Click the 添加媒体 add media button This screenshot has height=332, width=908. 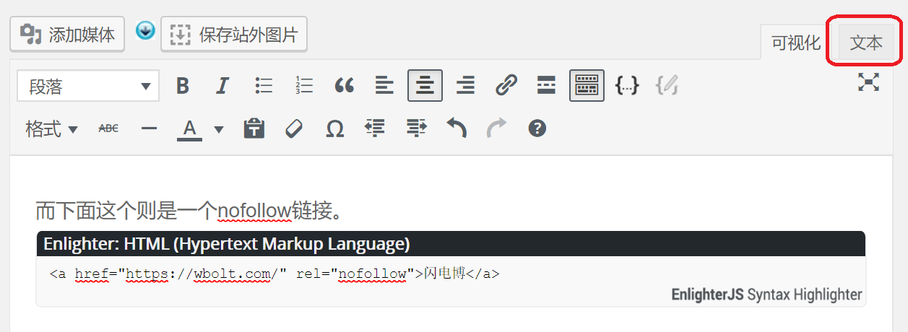click(x=67, y=35)
